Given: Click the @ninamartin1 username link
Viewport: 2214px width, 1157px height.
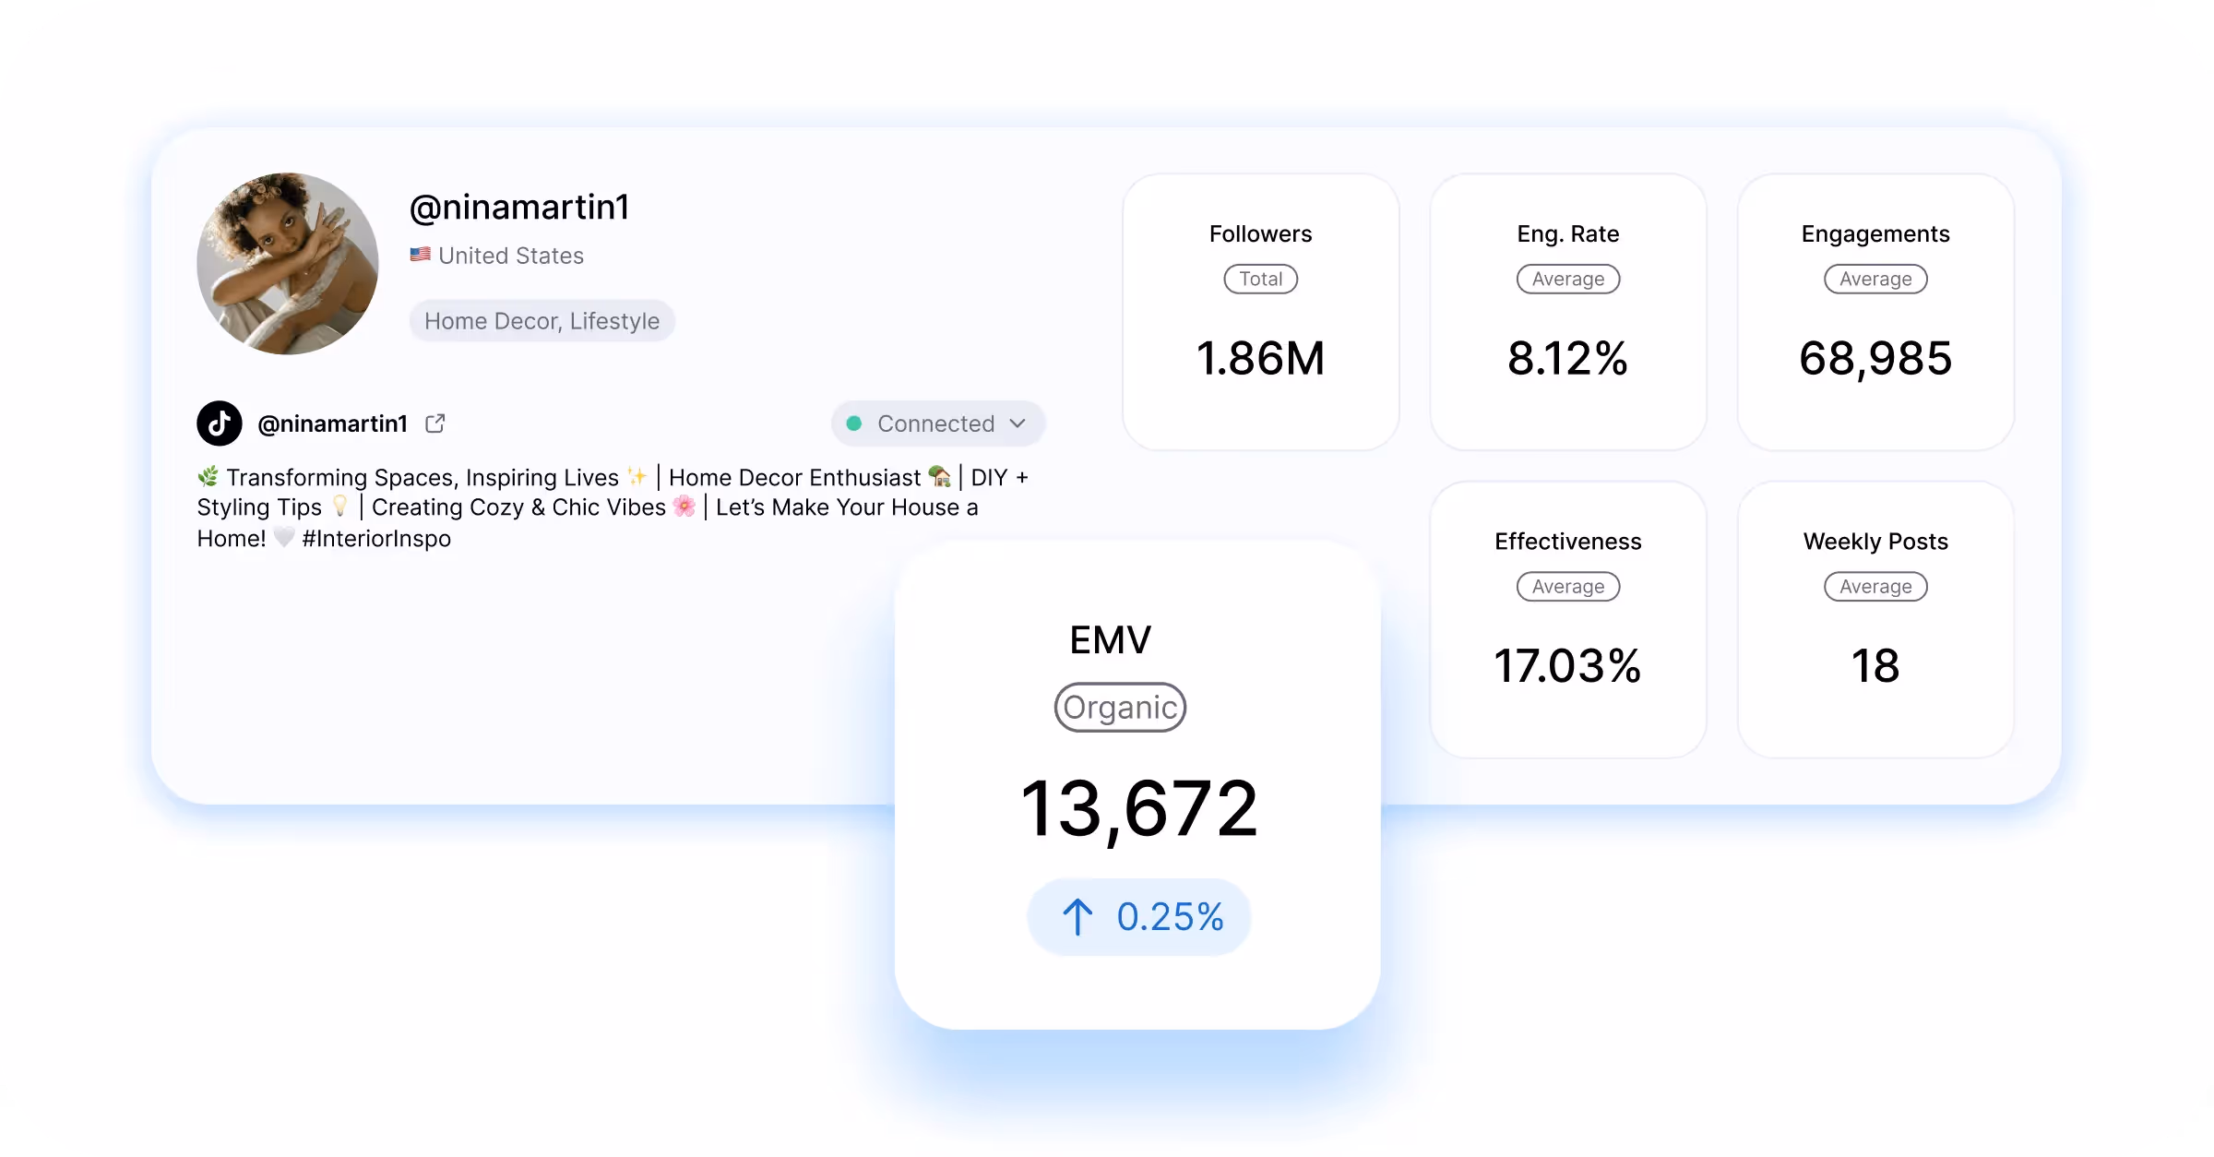Looking at the screenshot, I should coord(334,423).
